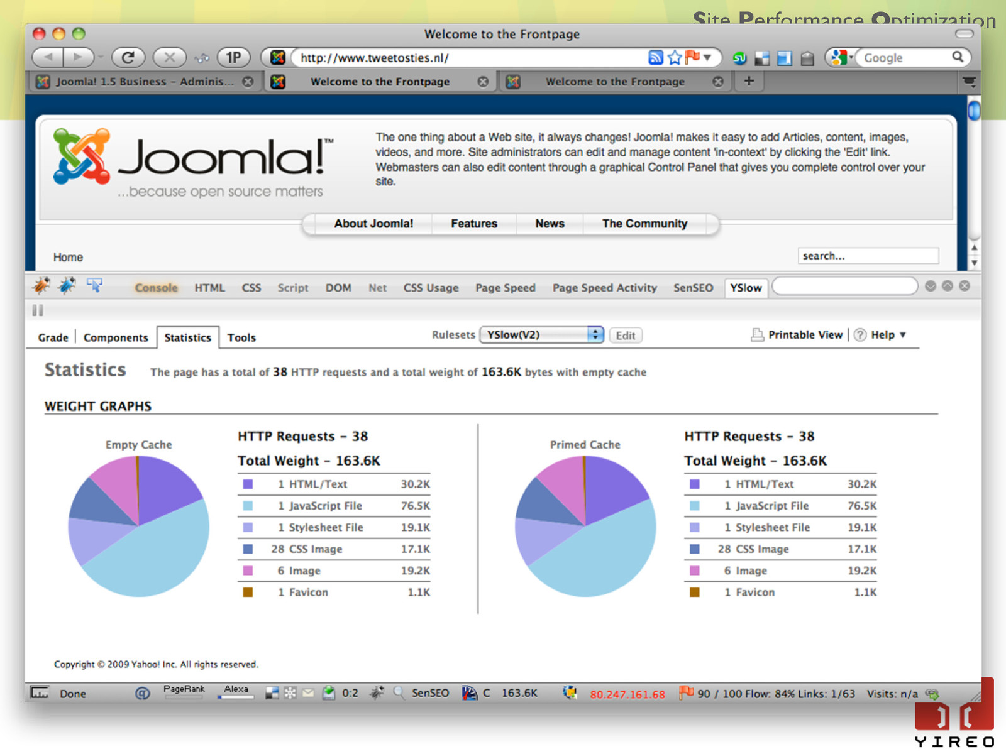Minimize Firebug with the down-arrow circle
Image resolution: width=1006 pixels, height=754 pixels.
[931, 286]
